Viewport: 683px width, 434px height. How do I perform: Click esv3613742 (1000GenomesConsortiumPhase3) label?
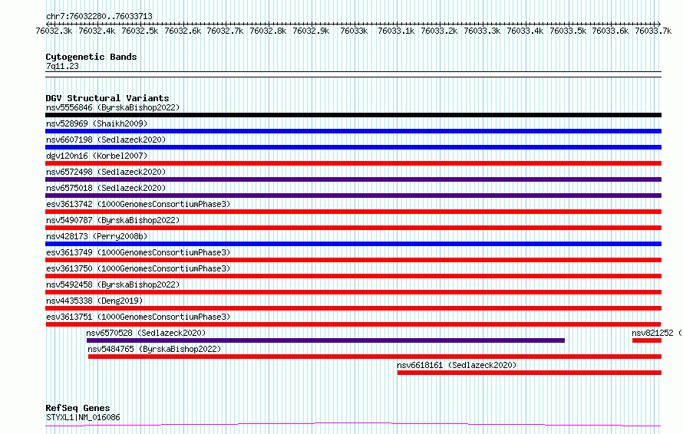pos(138,204)
